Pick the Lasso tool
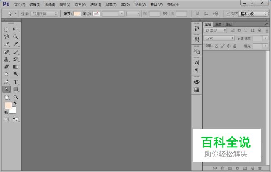 6,37
